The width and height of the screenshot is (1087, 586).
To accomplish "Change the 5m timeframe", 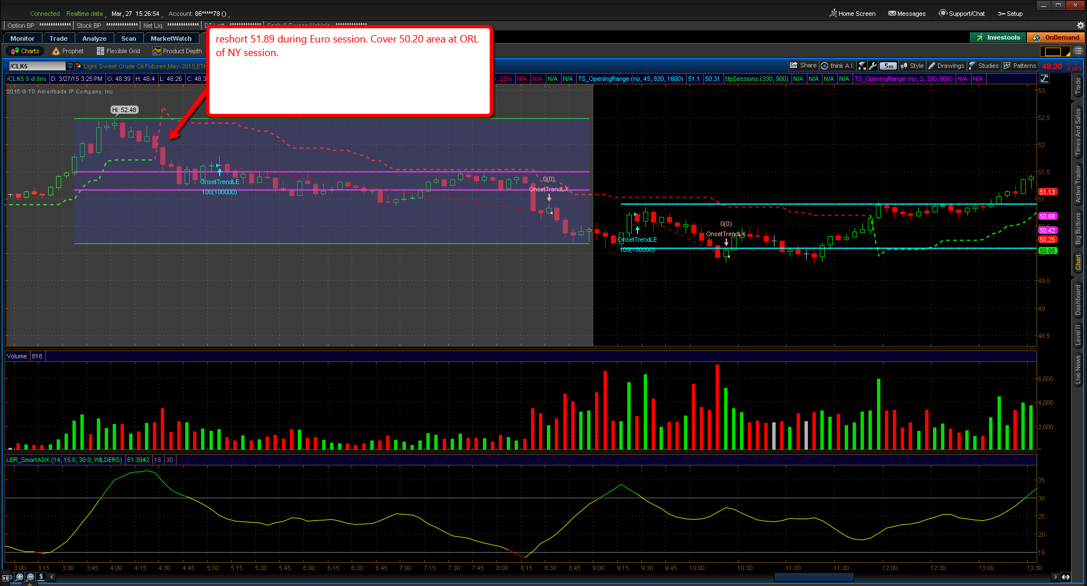I will [x=888, y=66].
